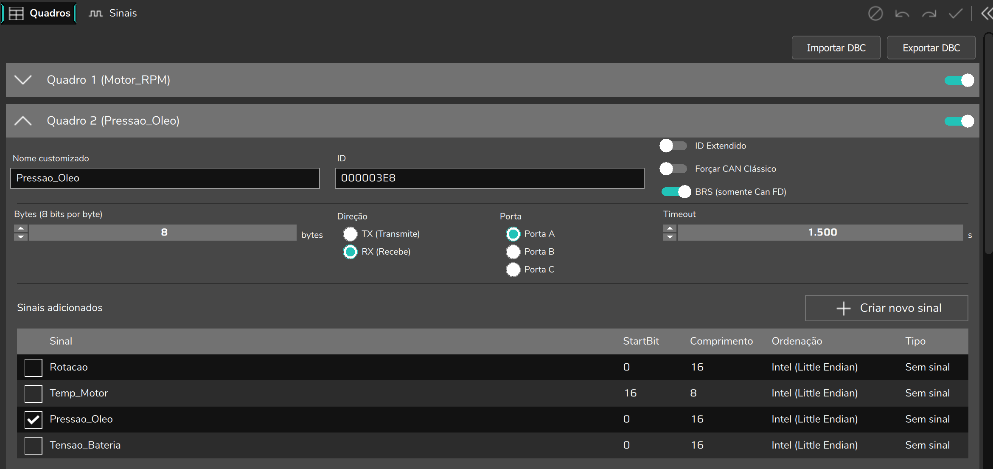The width and height of the screenshot is (993, 469).
Task: Switch to the Quadros tab
Action: point(39,13)
